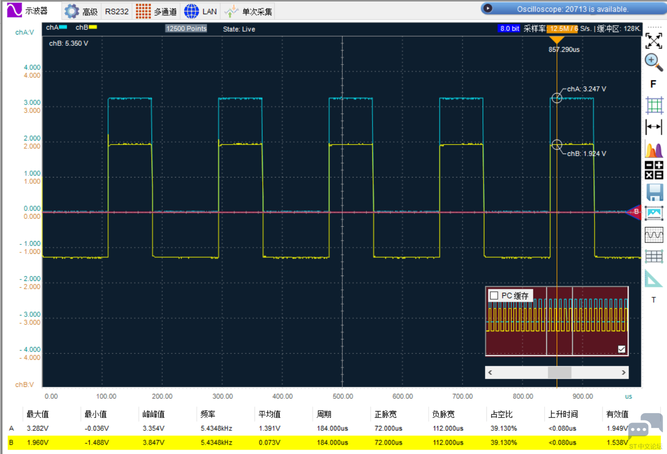This screenshot has width=667, height=454.
Task: Click the screenshot capture image icon
Action: 654,213
